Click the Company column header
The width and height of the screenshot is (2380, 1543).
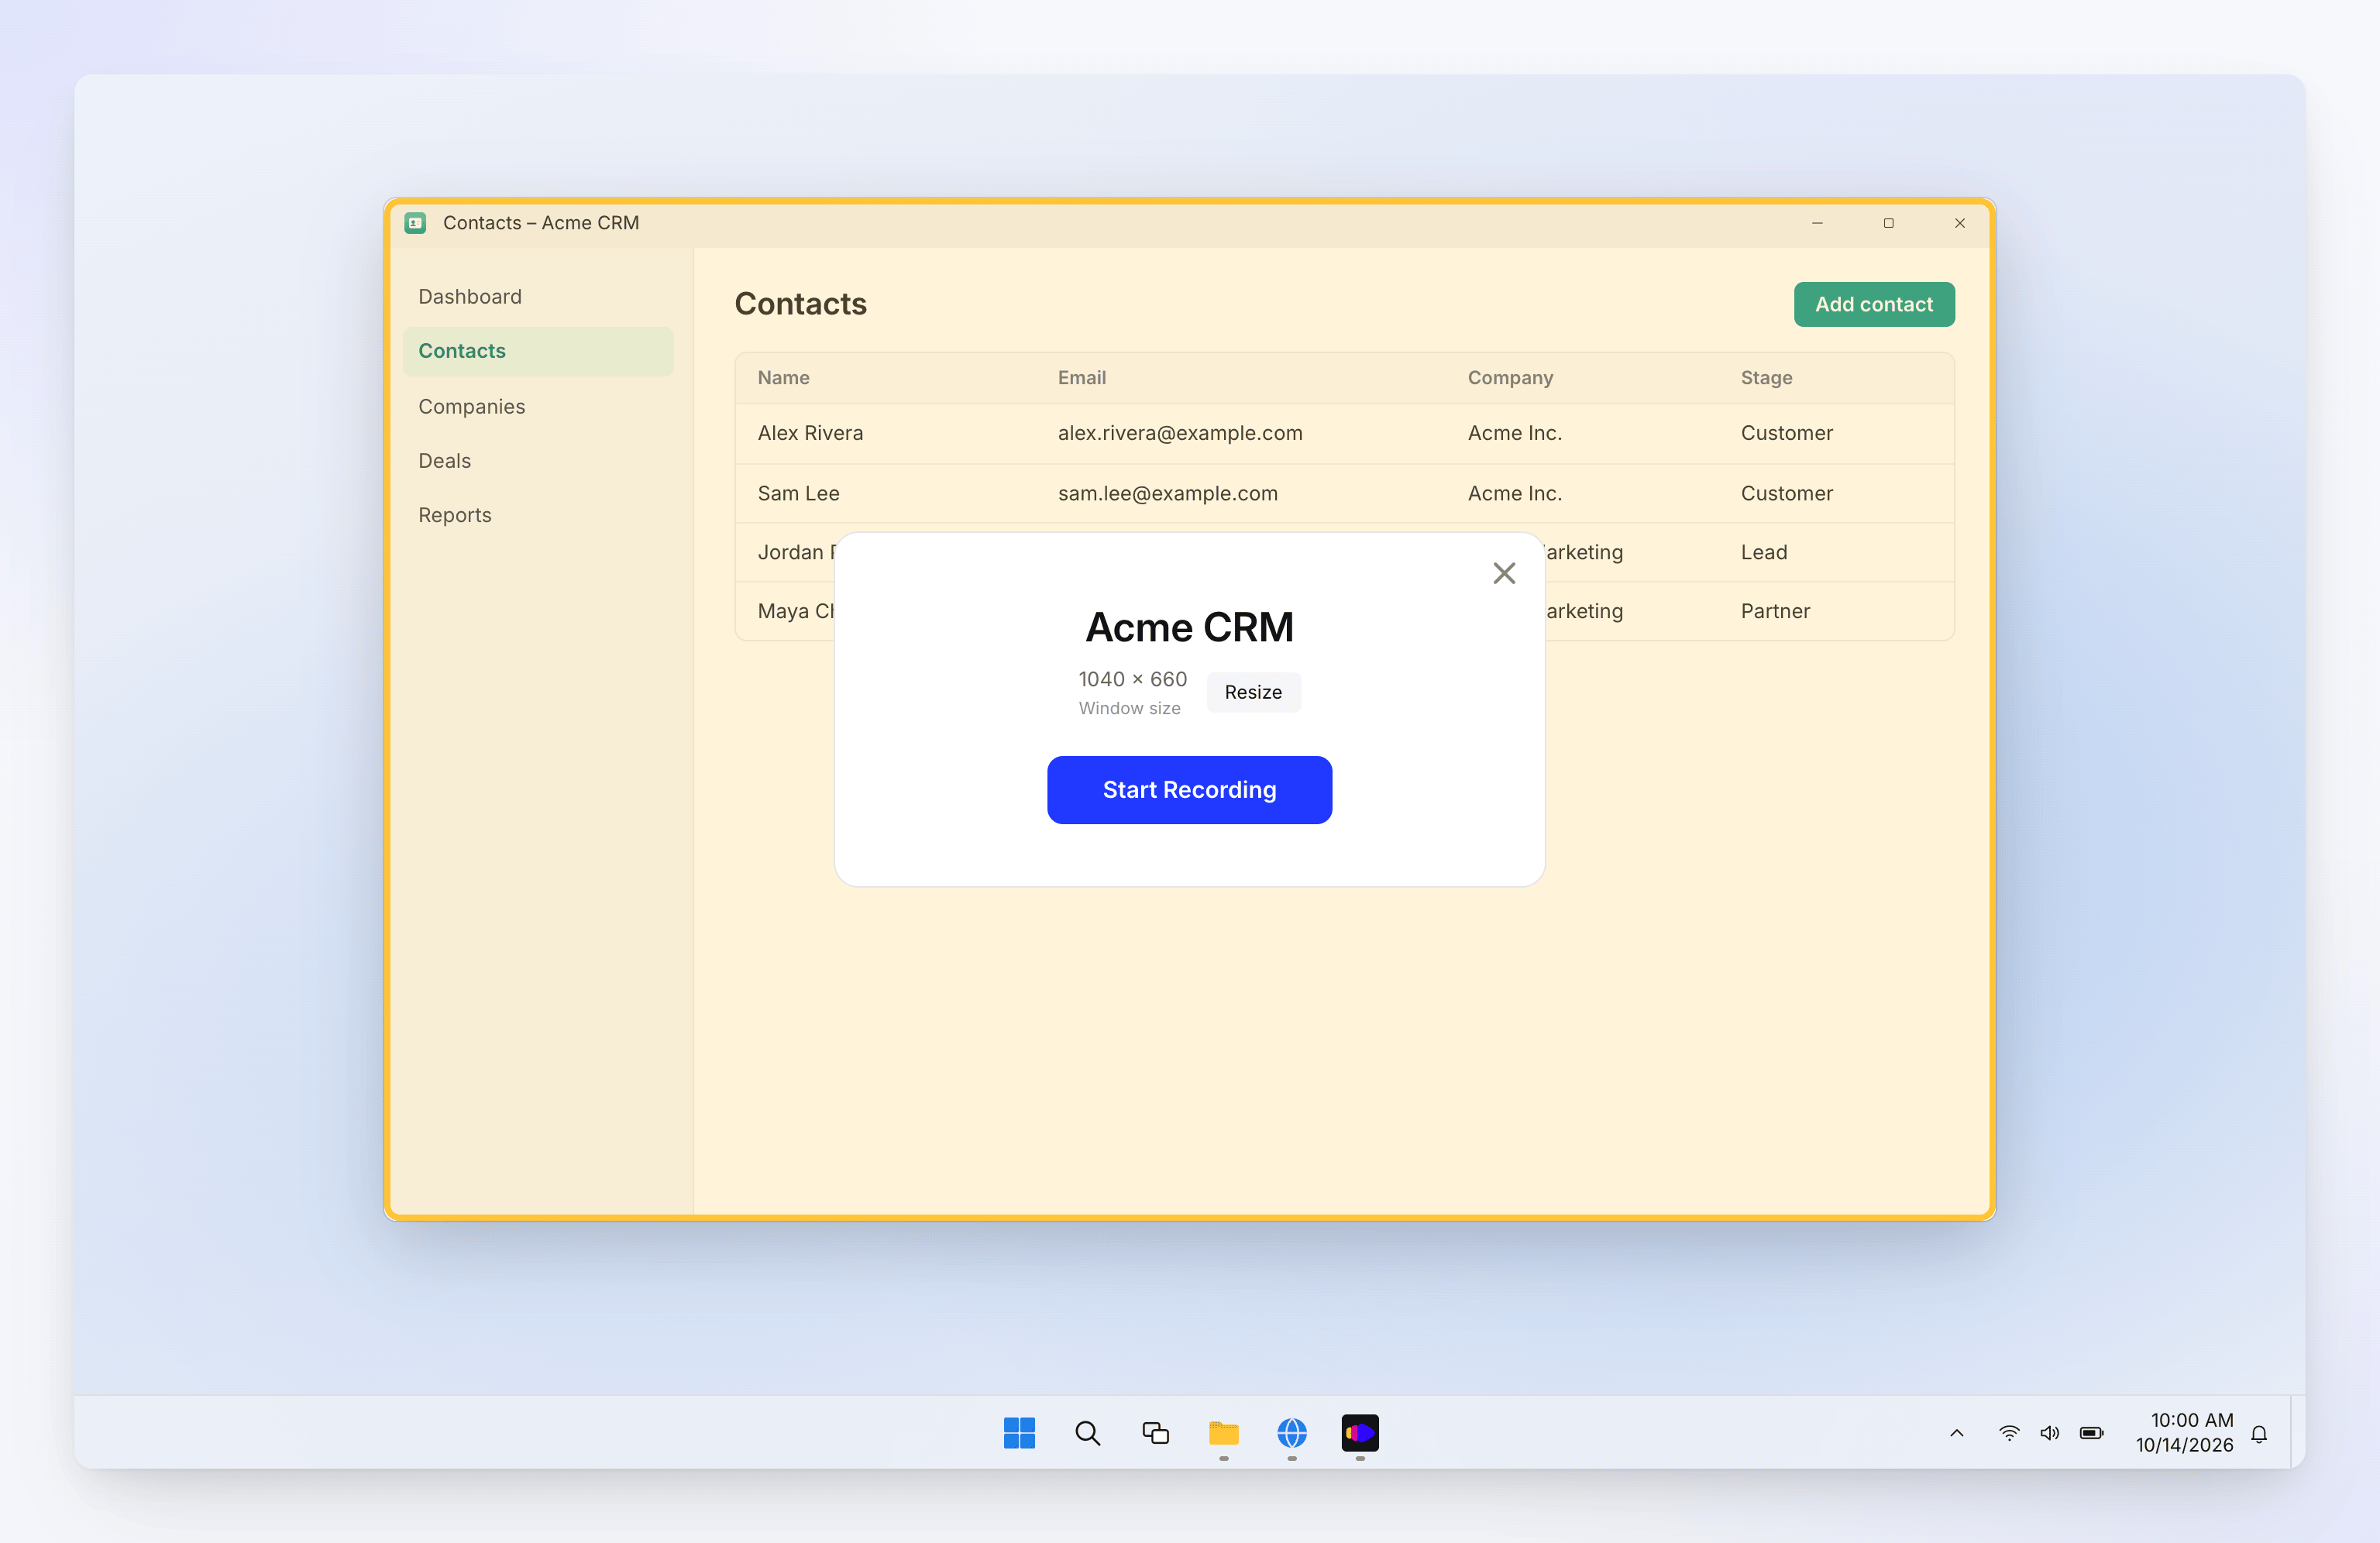point(1509,378)
